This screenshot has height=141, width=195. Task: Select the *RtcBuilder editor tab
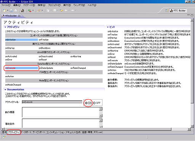11,16
